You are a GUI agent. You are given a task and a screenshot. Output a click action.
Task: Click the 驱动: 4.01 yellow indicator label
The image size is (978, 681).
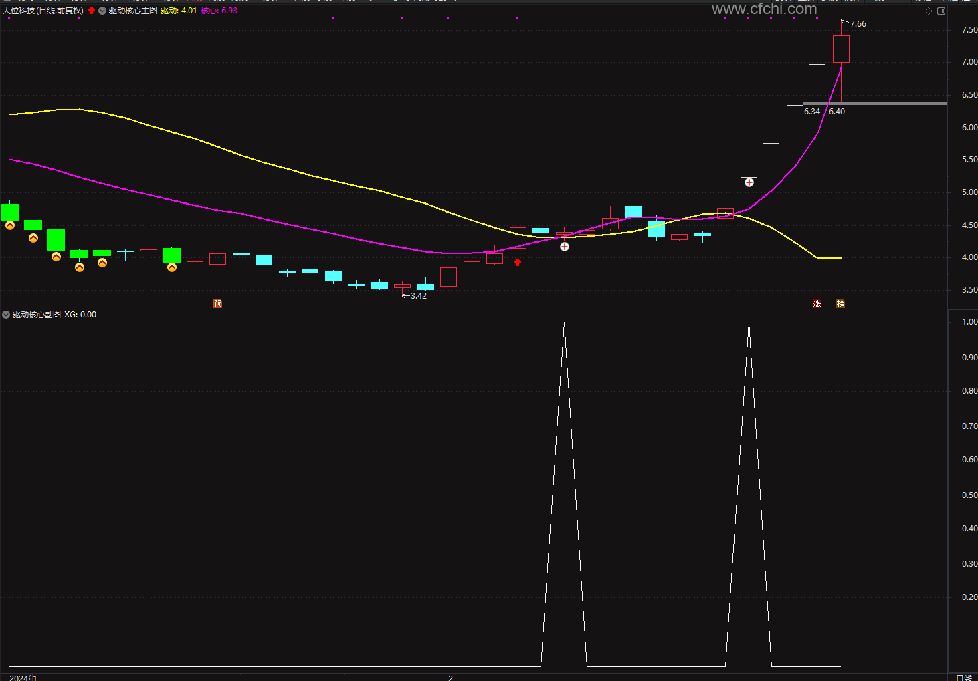[x=179, y=11]
